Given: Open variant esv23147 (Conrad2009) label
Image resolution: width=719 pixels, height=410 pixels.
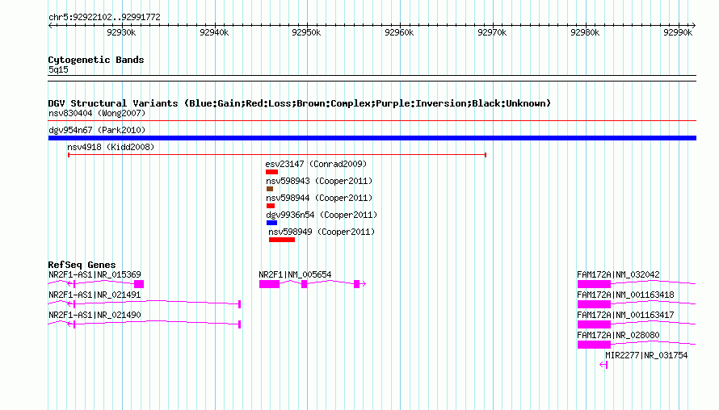Looking at the screenshot, I should pyautogui.click(x=316, y=164).
